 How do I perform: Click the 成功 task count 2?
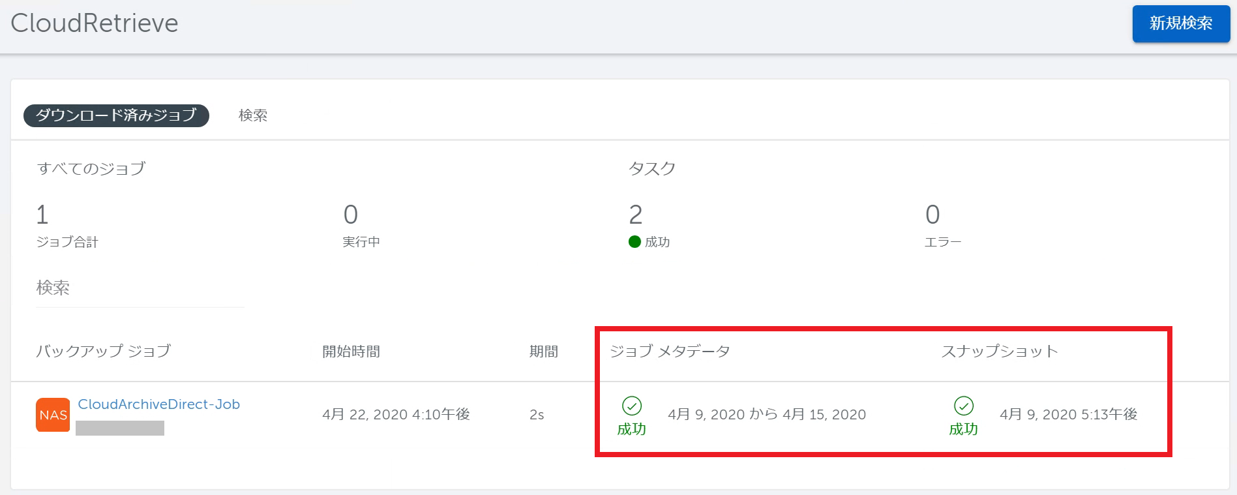636,215
